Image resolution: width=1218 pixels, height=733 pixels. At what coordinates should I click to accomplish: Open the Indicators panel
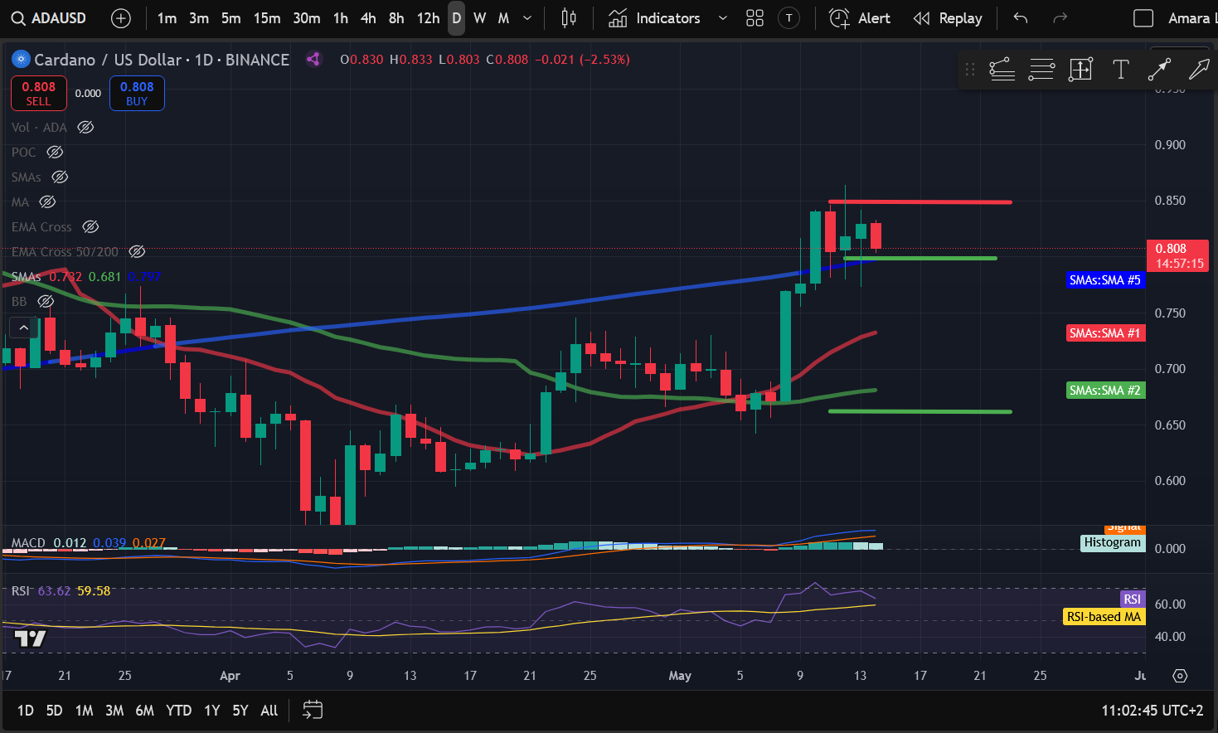655,18
